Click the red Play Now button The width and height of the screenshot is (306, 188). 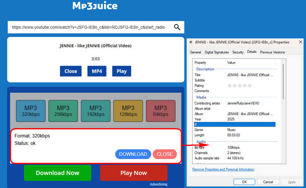(134, 173)
